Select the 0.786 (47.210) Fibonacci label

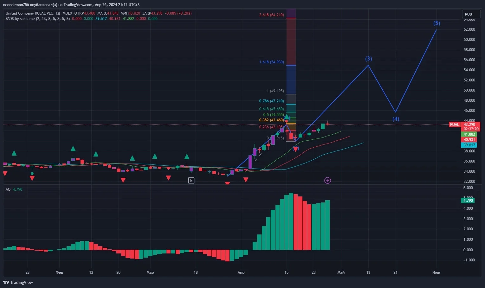[271, 101]
